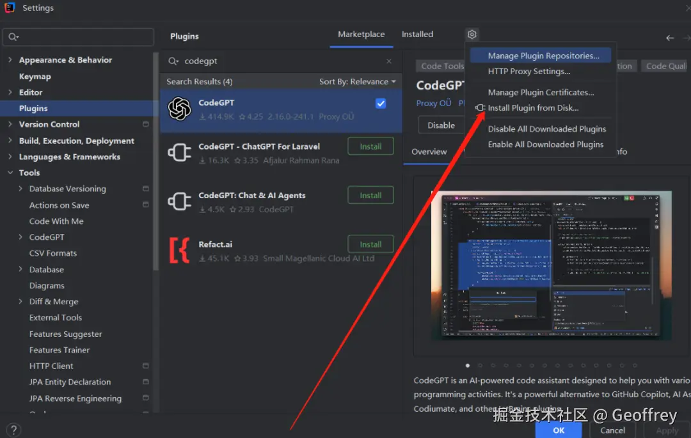Expand Languages & Frameworks section
This screenshot has width=691, height=438.
[x=10, y=157]
